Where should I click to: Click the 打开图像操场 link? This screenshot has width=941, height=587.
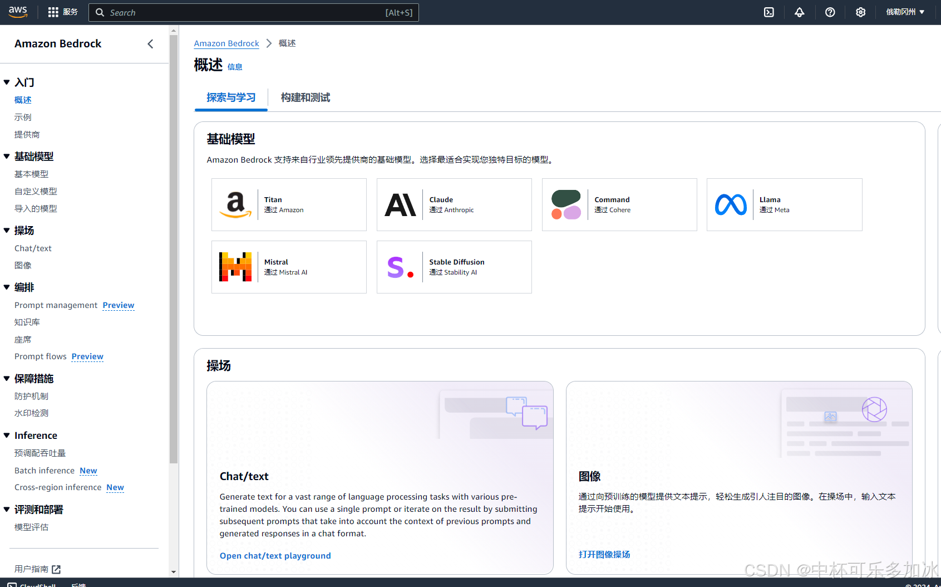point(604,555)
